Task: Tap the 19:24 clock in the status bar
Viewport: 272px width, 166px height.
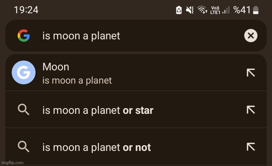Action: coord(26,10)
